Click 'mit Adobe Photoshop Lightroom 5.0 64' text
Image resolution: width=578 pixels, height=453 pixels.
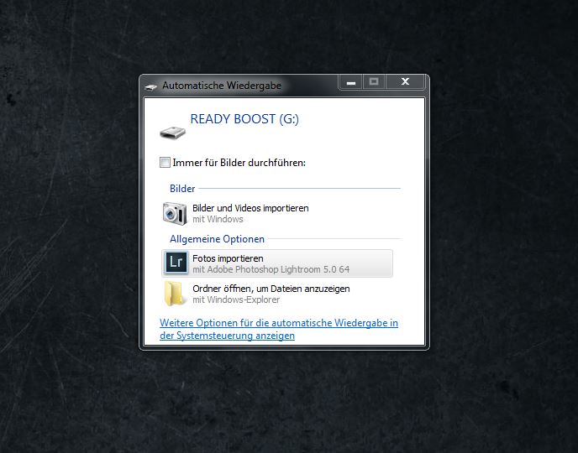[x=271, y=269]
